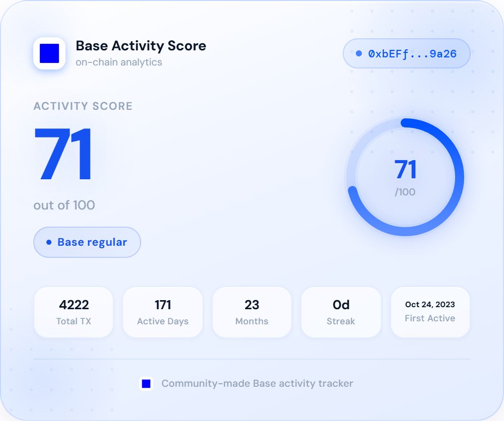Select the circular score progress ring
Viewport: 504px width, 421px height.
(406, 177)
